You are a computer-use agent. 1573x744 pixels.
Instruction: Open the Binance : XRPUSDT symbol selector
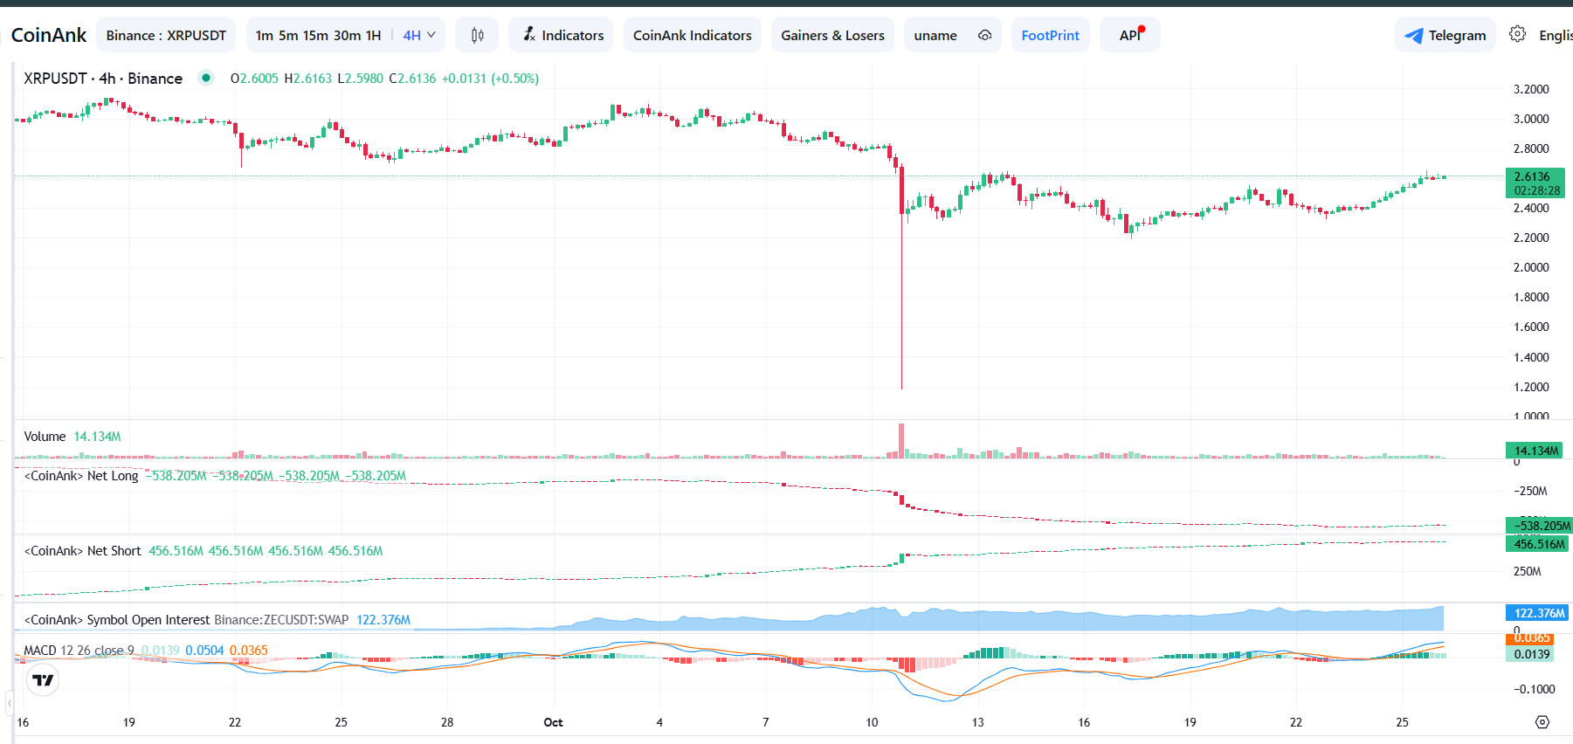point(166,35)
